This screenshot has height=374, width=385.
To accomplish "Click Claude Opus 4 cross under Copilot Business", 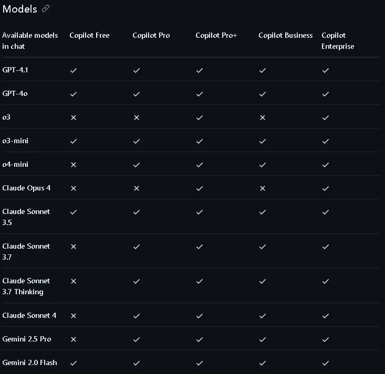I will (x=263, y=188).
